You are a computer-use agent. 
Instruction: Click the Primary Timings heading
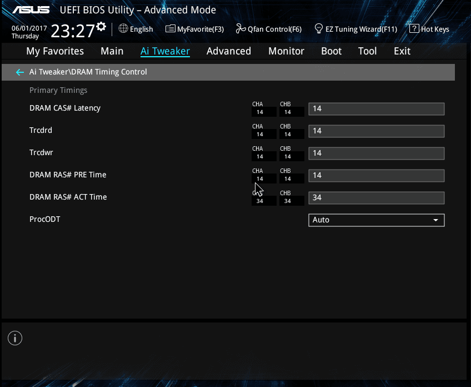click(x=58, y=91)
